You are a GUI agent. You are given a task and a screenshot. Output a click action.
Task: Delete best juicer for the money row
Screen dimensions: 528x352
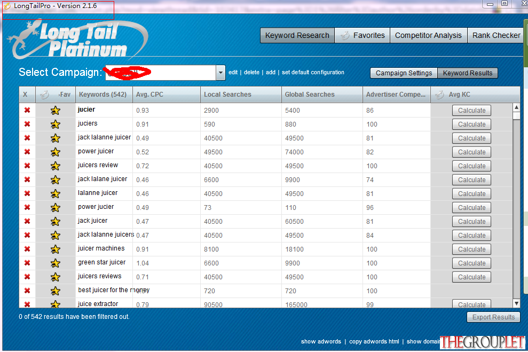click(27, 291)
